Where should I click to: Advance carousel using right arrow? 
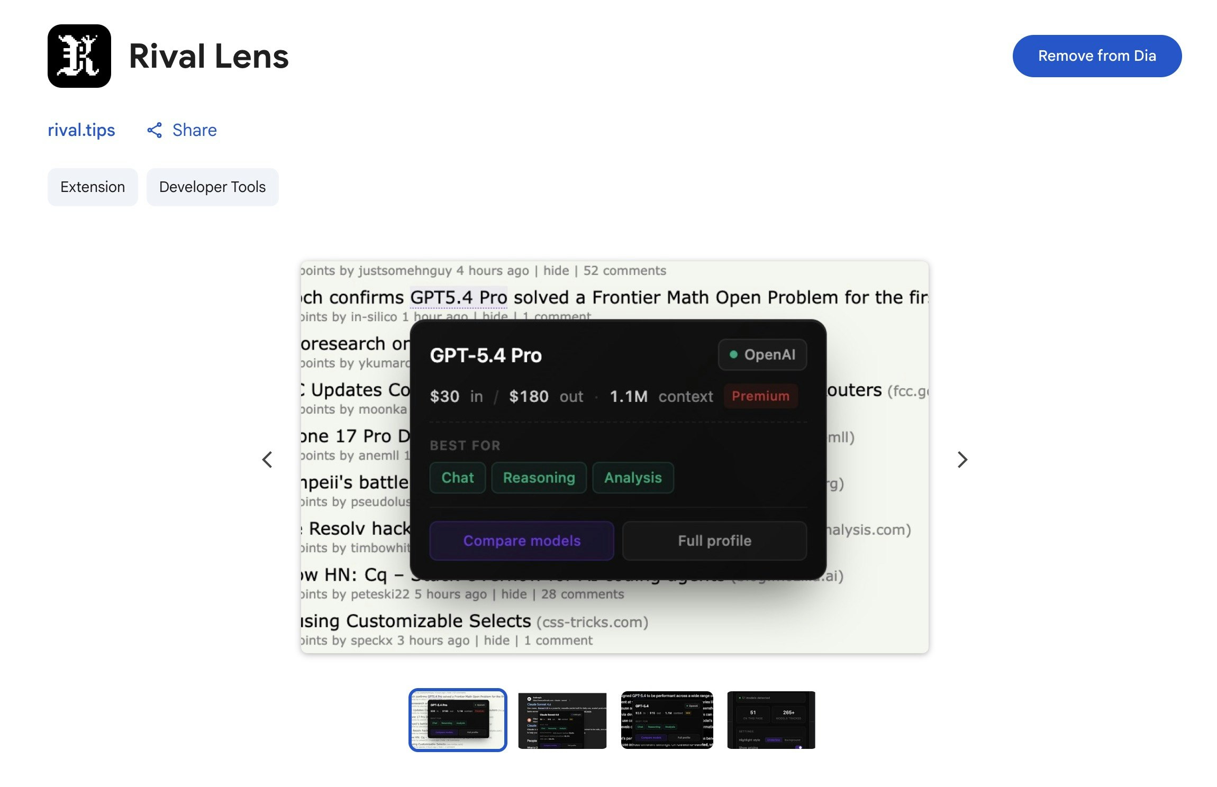tap(962, 460)
